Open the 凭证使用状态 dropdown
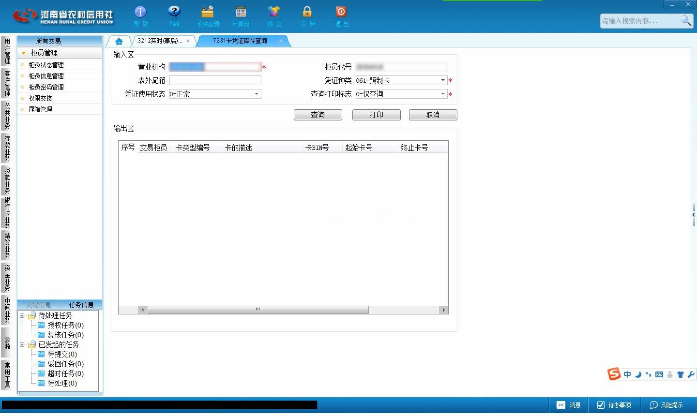The height and width of the screenshot is (416, 697). [x=257, y=94]
